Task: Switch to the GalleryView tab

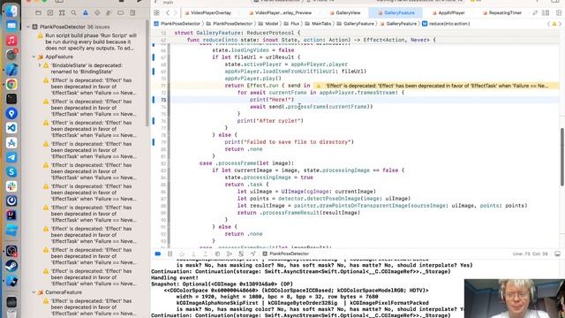Action: click(345, 12)
